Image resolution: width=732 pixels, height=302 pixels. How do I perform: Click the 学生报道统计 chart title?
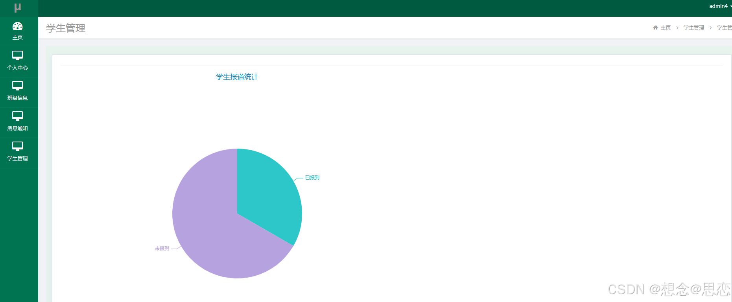(237, 77)
